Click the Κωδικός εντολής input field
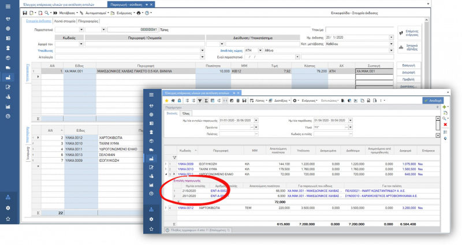This screenshot has height=245, width=462. (x=331, y=134)
